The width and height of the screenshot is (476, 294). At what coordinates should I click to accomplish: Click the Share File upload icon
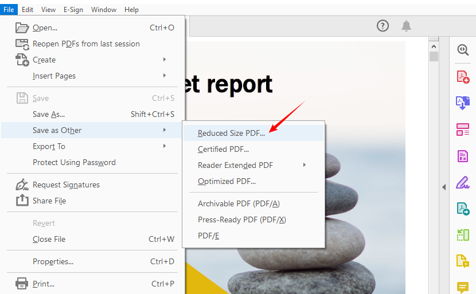pos(22,200)
